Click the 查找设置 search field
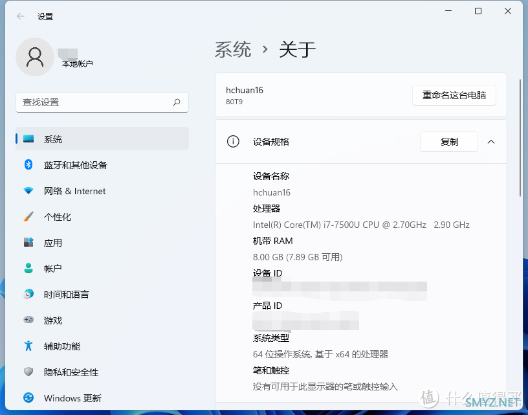 tap(102, 102)
